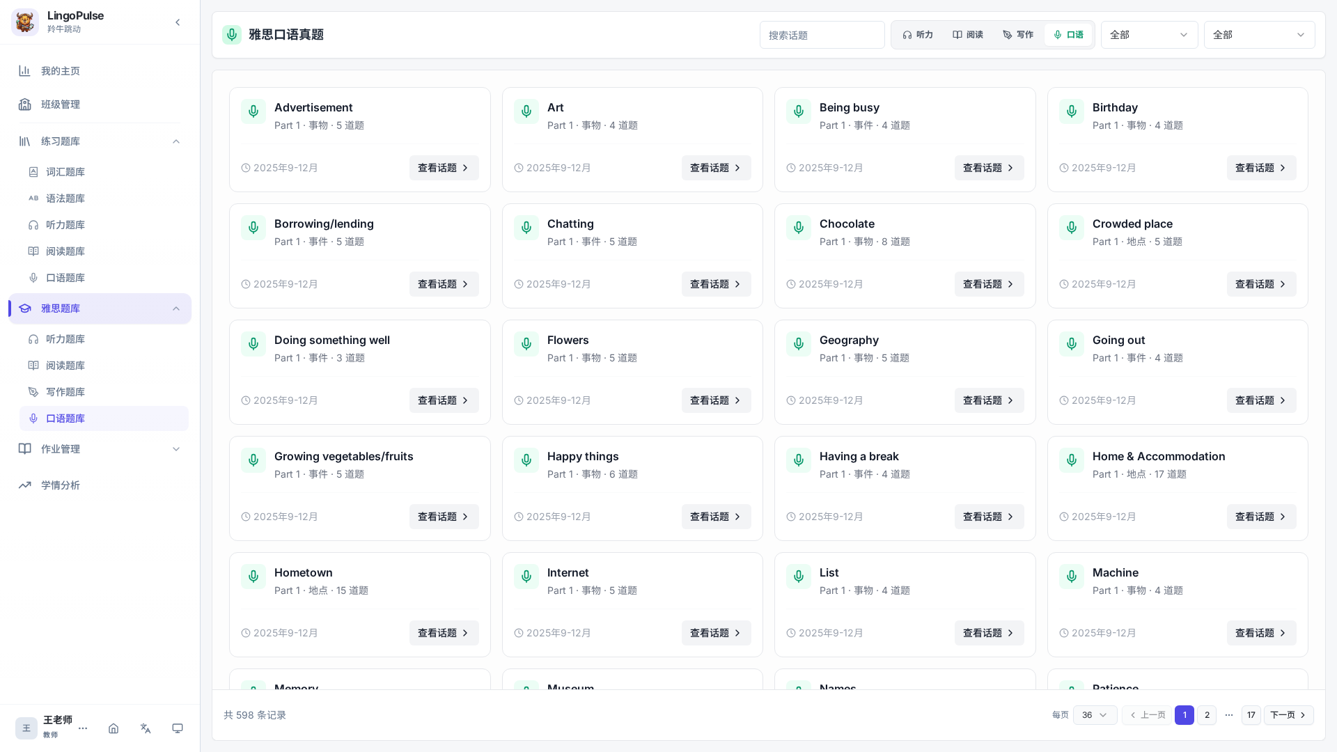Click the microphone icon on the Art card
This screenshot has width=1337, height=752.
pos(526,111)
